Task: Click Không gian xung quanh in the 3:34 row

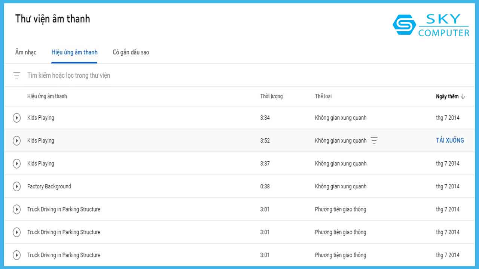Action: coord(341,118)
